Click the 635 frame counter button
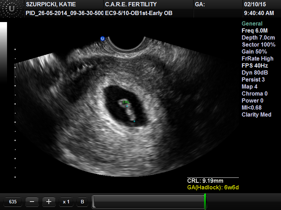The height and width of the screenshot is (210, 281). pos(13,202)
